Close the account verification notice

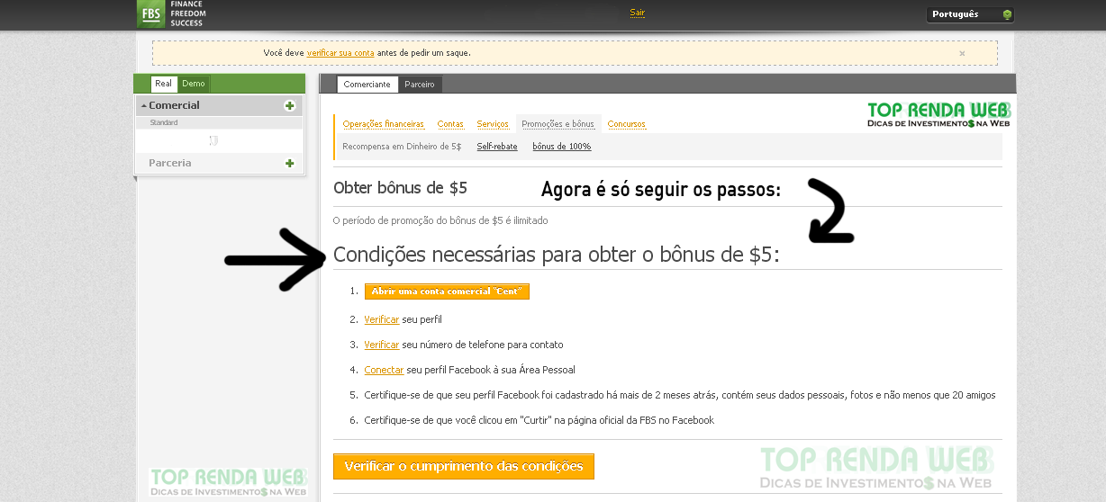click(x=962, y=53)
